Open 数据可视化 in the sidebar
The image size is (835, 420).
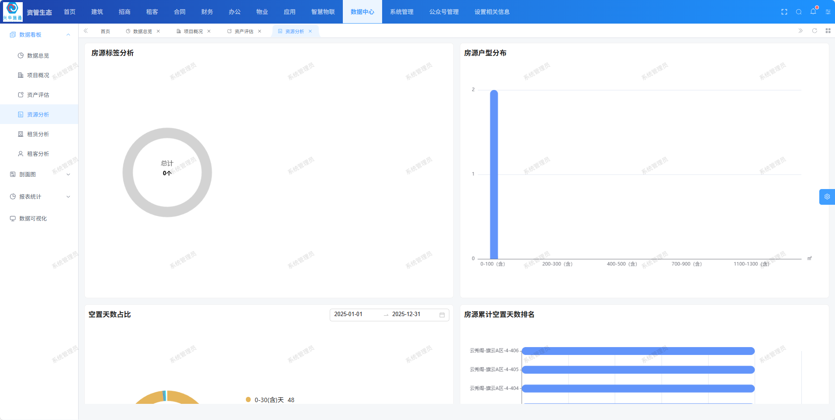[x=33, y=218]
